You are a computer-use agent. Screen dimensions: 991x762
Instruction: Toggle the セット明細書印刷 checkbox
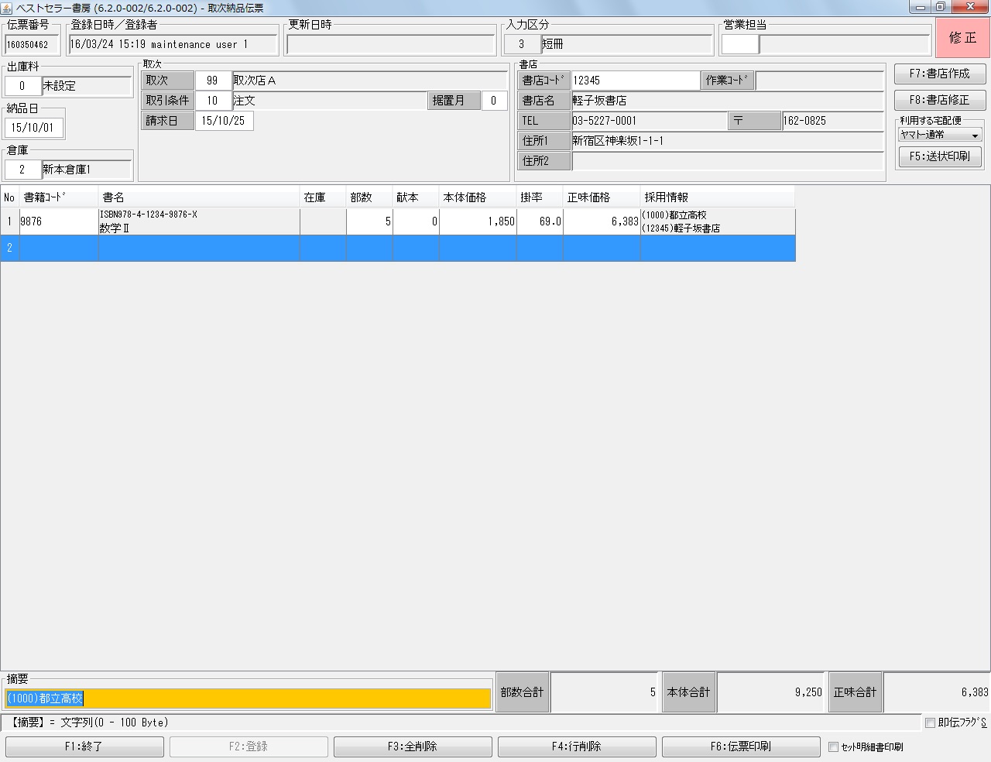(833, 747)
